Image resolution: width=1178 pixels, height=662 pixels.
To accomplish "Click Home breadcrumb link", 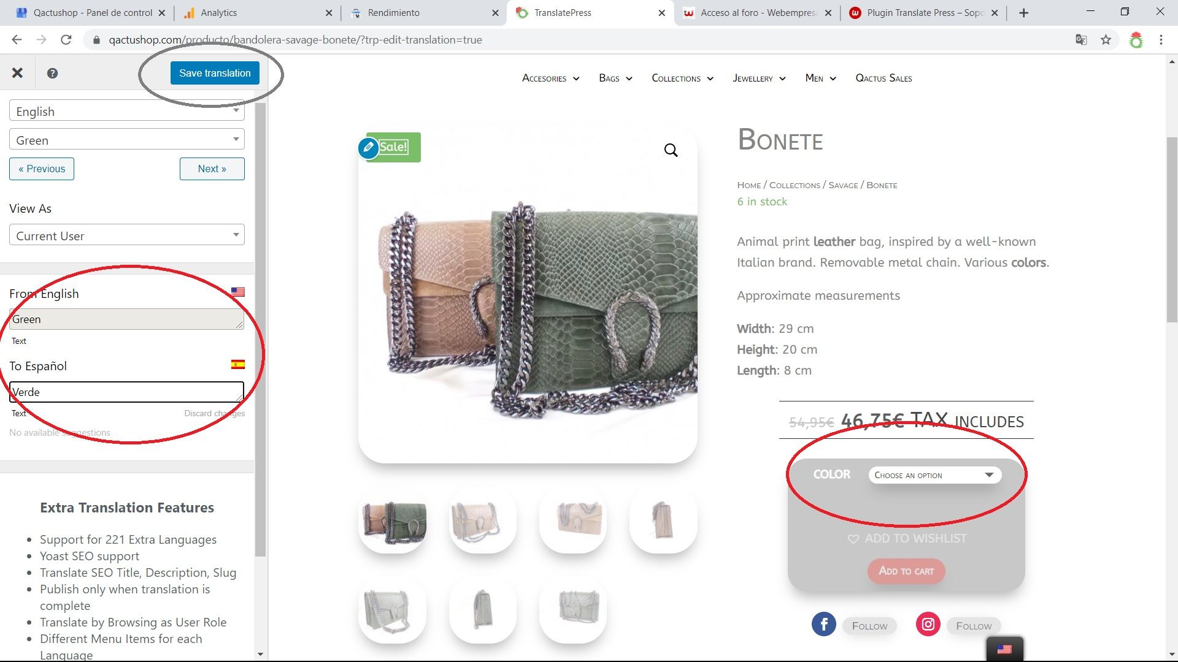I will 749,185.
